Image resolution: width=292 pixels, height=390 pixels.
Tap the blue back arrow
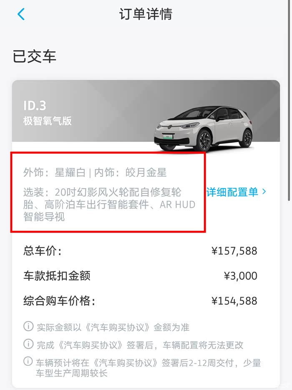click(x=21, y=14)
